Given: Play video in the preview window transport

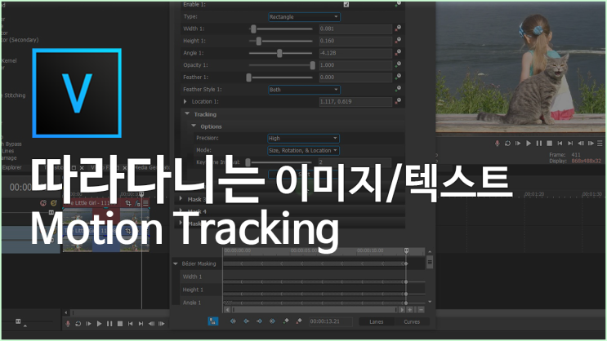Looking at the screenshot, I should click(529, 144).
